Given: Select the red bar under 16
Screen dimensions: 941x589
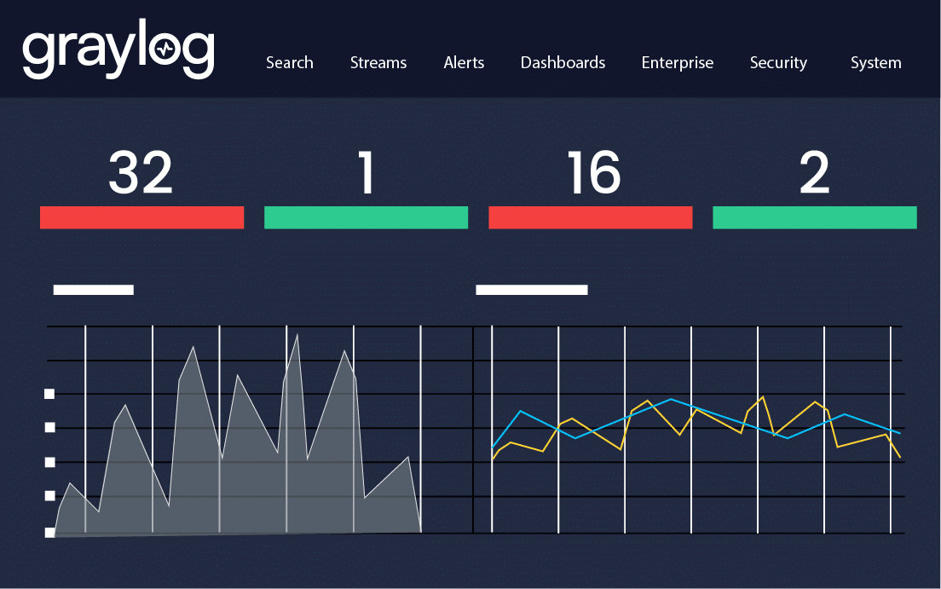Looking at the screenshot, I should click(x=590, y=217).
